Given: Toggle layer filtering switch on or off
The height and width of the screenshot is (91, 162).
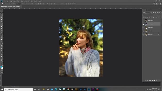Looking at the screenshot, I should (161, 12).
